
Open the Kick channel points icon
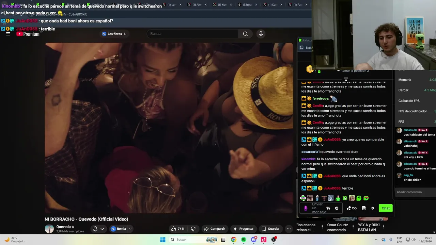[x=352, y=208]
